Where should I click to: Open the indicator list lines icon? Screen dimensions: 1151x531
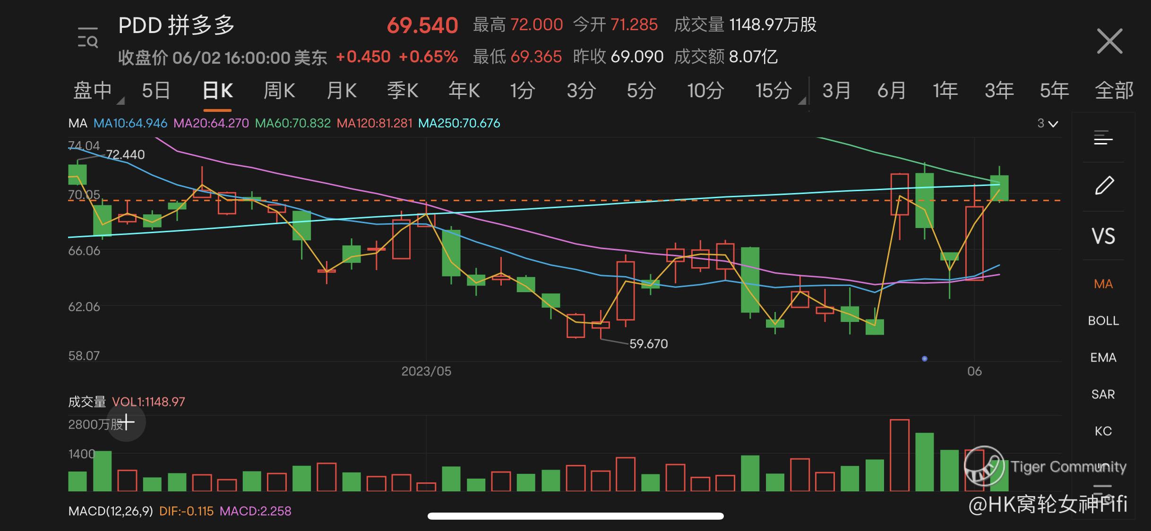pos(1103,138)
